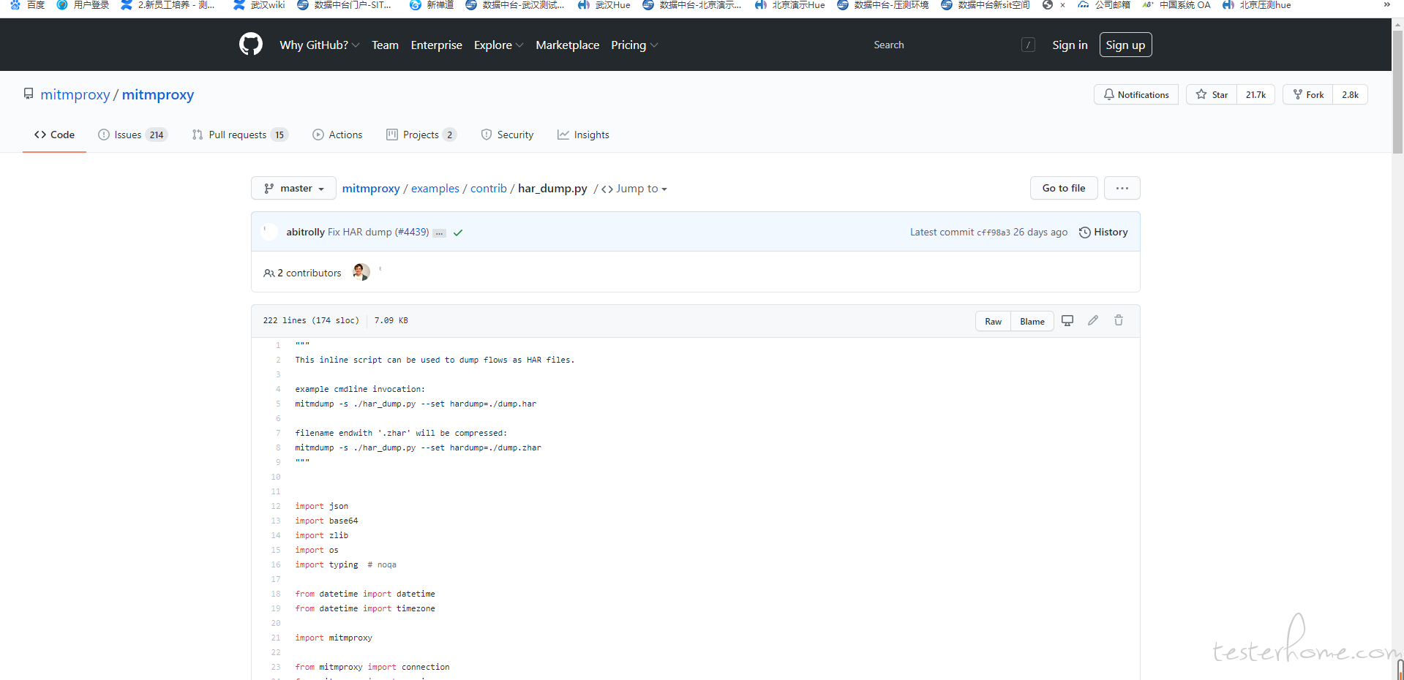Click the repository book icon
The height and width of the screenshot is (680, 1404).
[x=29, y=94]
